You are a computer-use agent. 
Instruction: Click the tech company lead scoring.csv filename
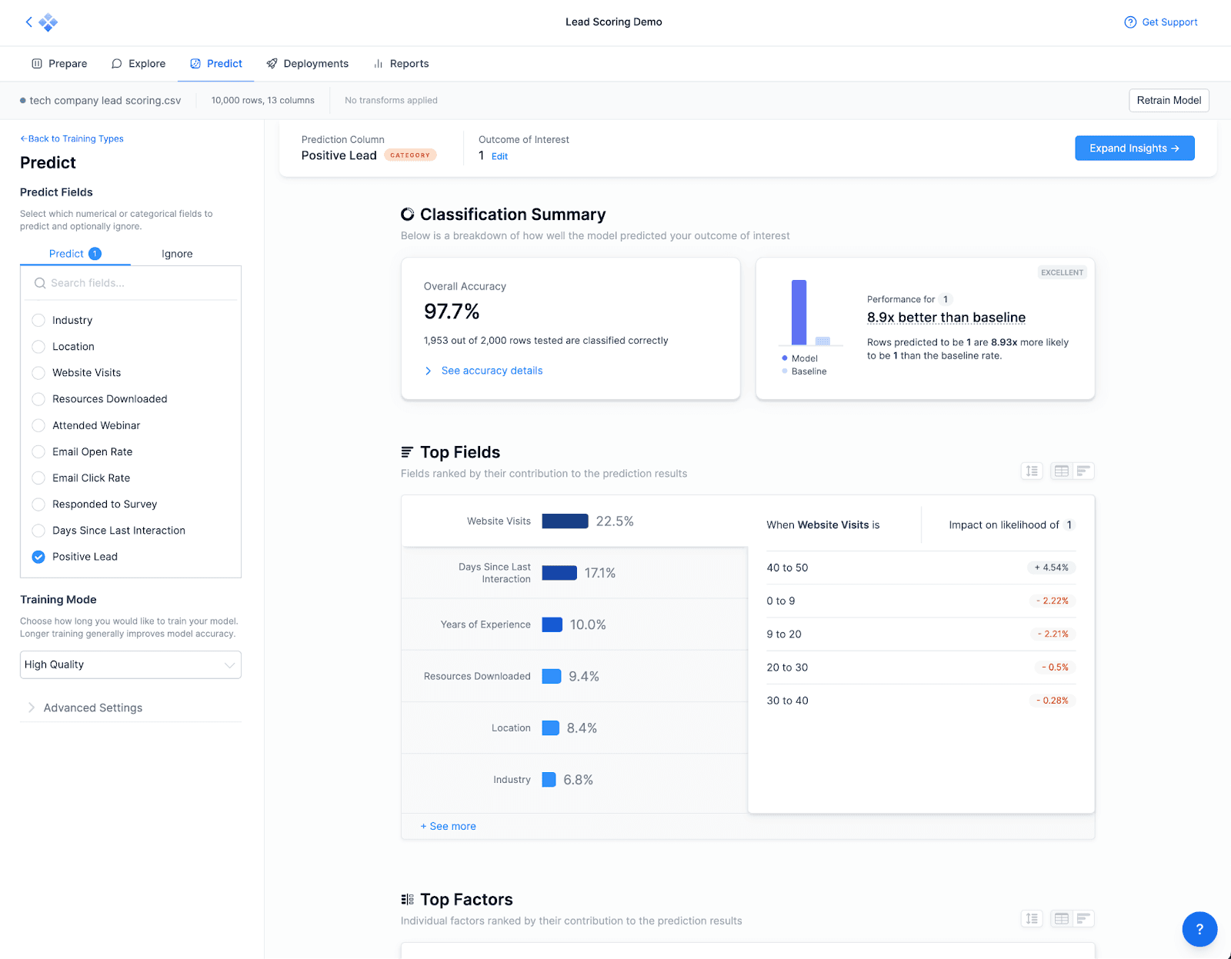[105, 100]
